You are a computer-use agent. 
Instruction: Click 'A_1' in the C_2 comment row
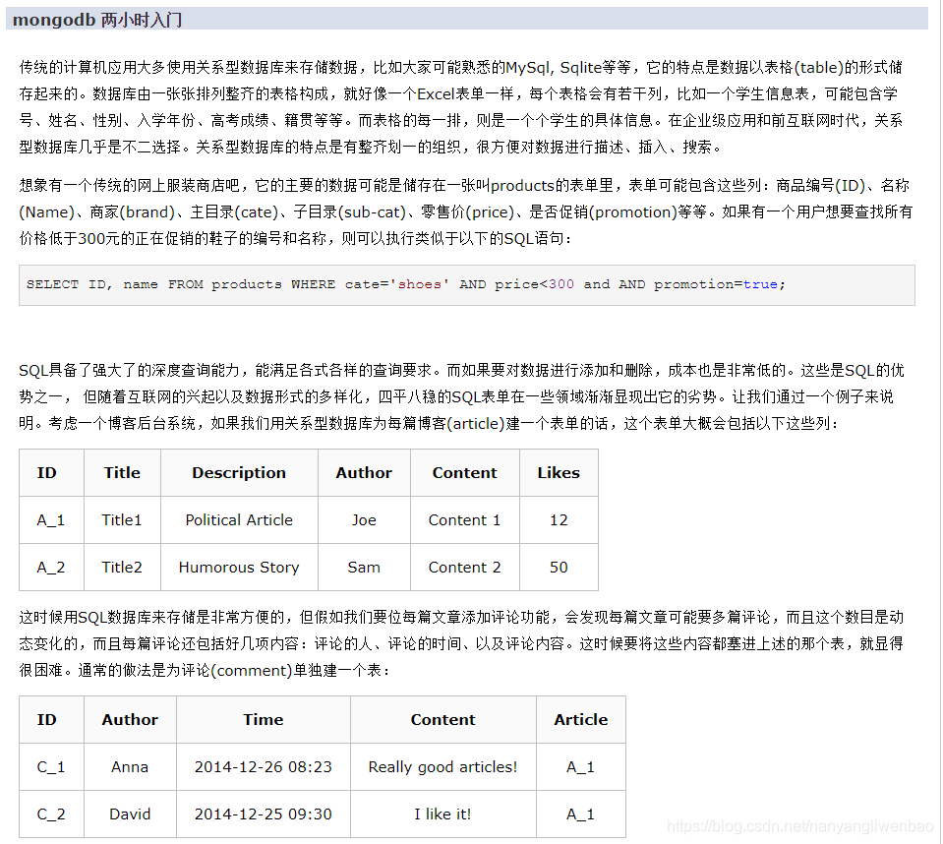coord(581,814)
